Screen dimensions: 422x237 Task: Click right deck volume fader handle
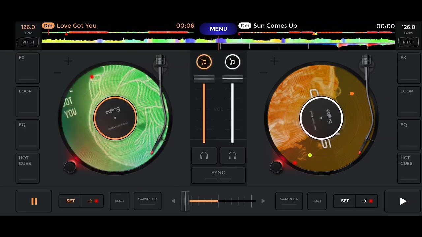[x=232, y=79]
